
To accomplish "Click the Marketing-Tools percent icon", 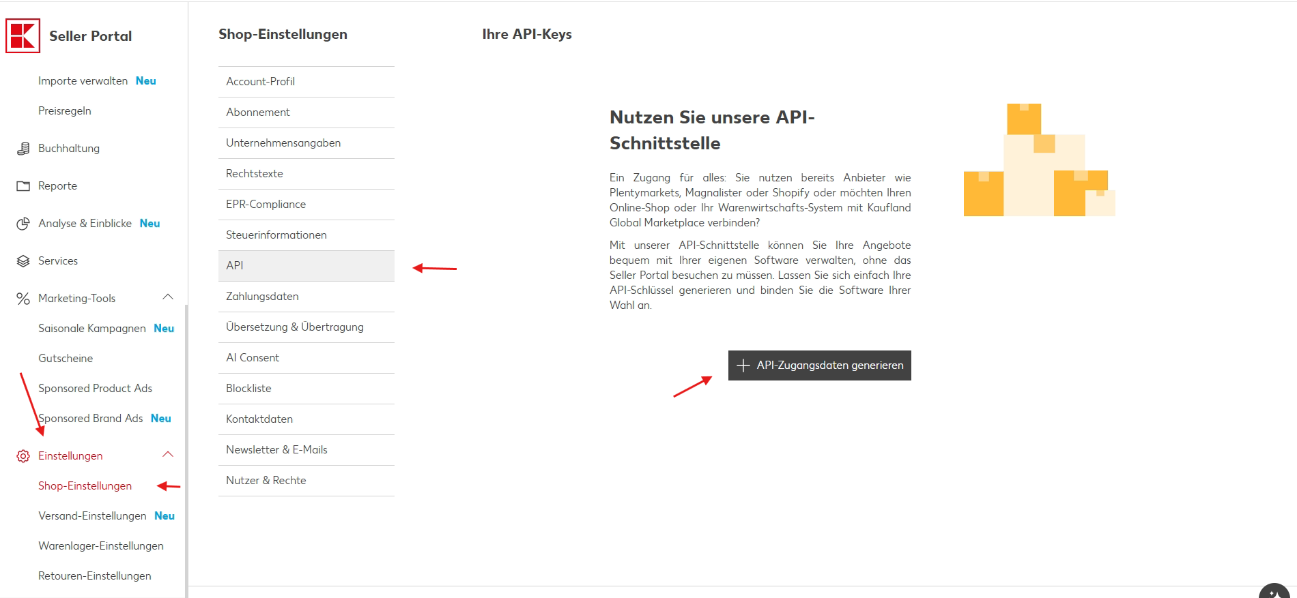I will coord(23,299).
